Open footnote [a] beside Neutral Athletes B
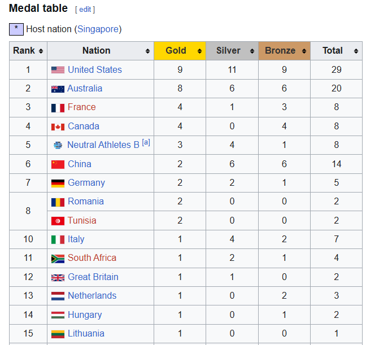 pyautogui.click(x=146, y=142)
